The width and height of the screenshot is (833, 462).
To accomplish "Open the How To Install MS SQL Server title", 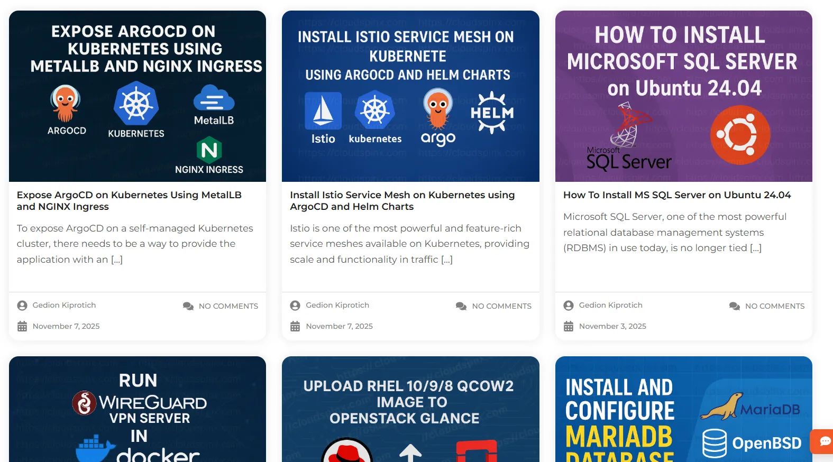I will point(677,195).
